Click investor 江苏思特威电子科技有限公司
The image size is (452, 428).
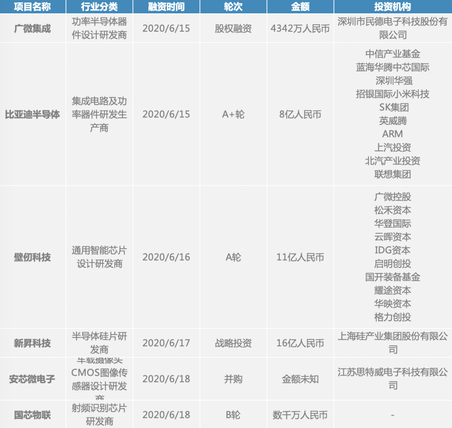pos(393,379)
